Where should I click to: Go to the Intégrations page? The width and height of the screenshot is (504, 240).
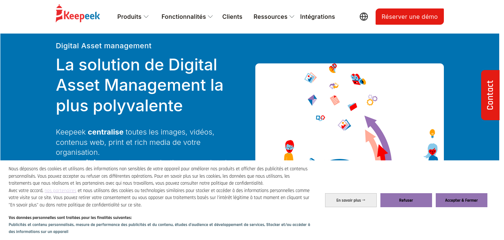click(x=318, y=17)
